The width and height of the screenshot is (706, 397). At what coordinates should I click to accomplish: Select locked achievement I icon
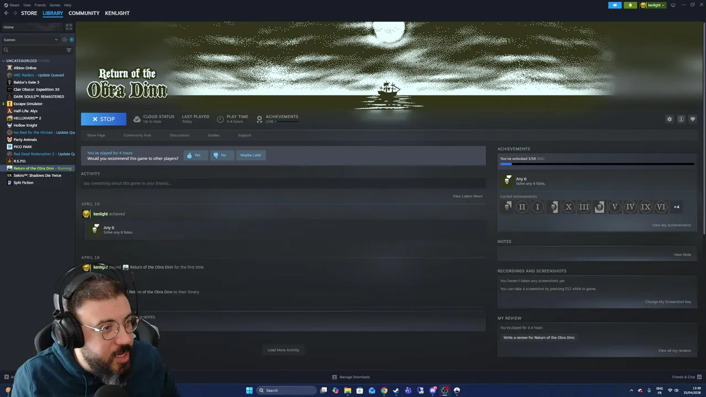click(537, 207)
